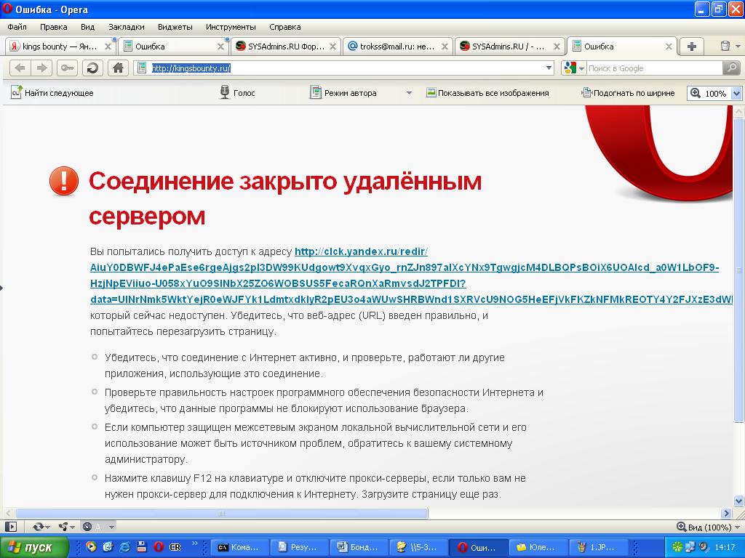The image size is (745, 558).
Task: Click the page icon inside the address bar
Action: (142, 68)
